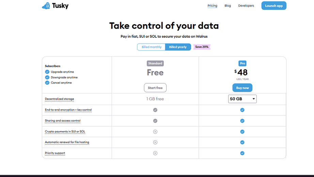Click the Launch app button

pyautogui.click(x=274, y=5)
